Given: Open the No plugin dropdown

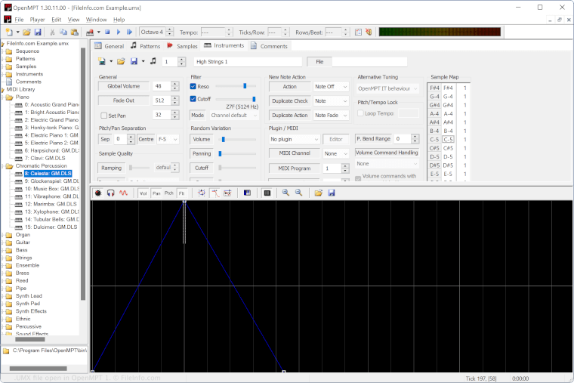Looking at the screenshot, I should (294, 140).
